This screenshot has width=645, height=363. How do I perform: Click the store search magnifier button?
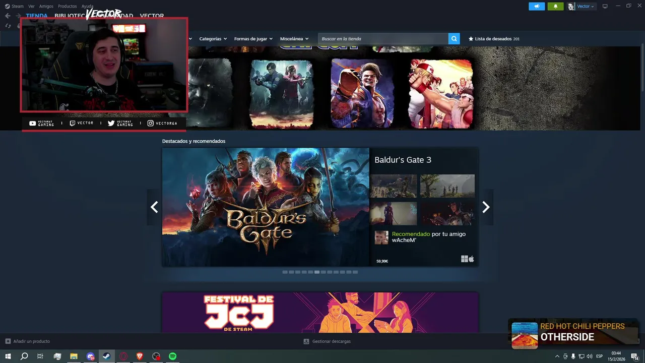pos(454,39)
